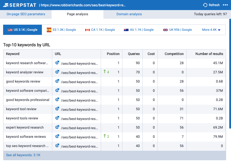The image size is (231, 164).
Task: Select the CA 1.1K Google database
Action: click(100, 30)
